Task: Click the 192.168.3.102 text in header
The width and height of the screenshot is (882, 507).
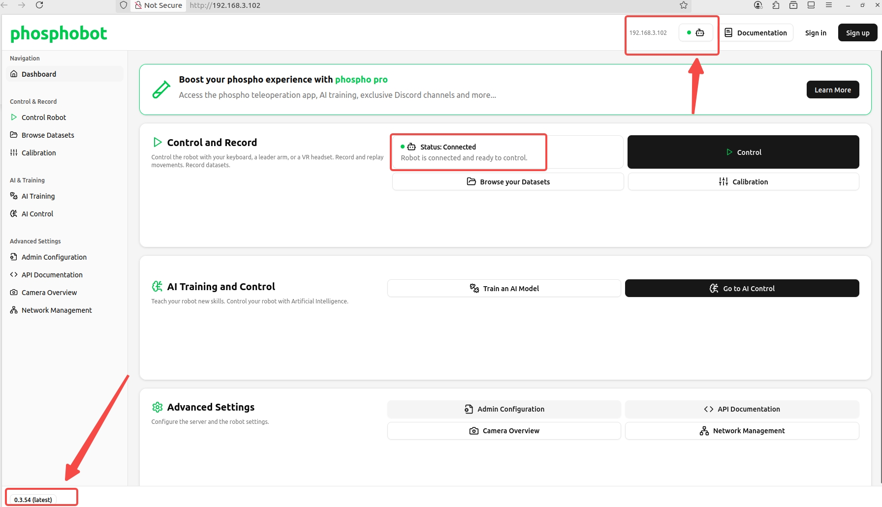Action: coord(648,33)
